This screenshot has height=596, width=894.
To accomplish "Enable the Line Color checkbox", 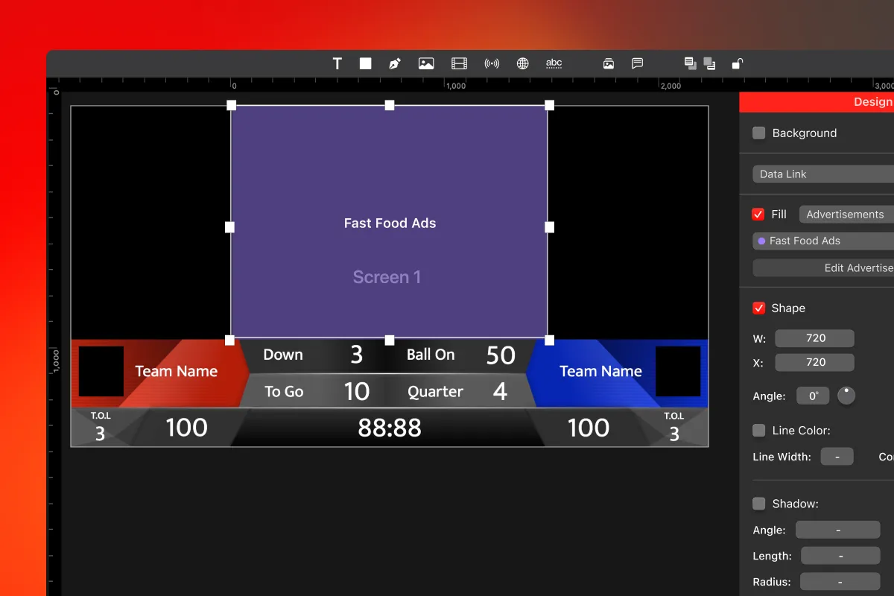I will (x=759, y=431).
